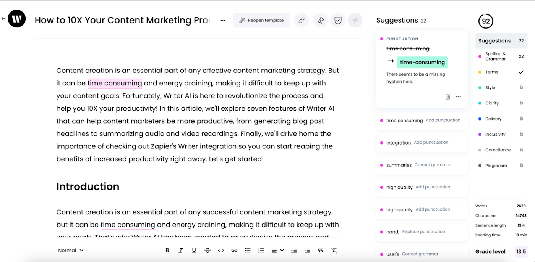This screenshot has height=262, width=535.
Task: Apply inline code formatting
Action: pos(221,250)
